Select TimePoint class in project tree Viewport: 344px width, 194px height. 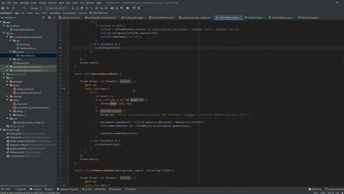pyautogui.click(x=25, y=44)
